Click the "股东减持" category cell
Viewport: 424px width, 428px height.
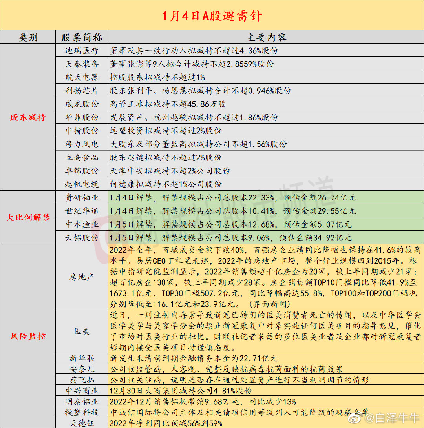click(x=28, y=117)
